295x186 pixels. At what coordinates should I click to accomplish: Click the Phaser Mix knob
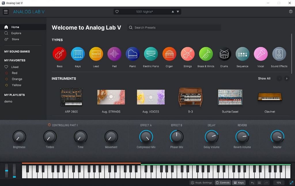point(177,137)
